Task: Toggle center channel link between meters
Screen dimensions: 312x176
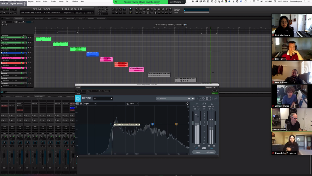Action: click(204, 148)
